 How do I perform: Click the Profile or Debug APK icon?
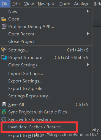4,26
